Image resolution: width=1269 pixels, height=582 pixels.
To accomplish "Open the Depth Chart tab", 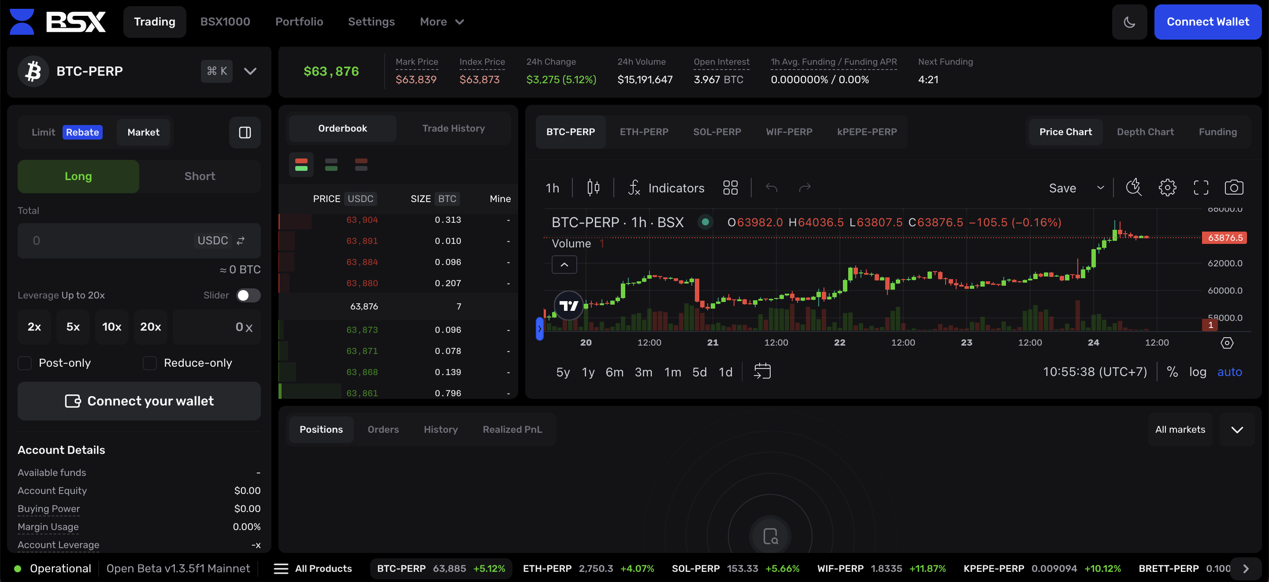I will coord(1145,132).
